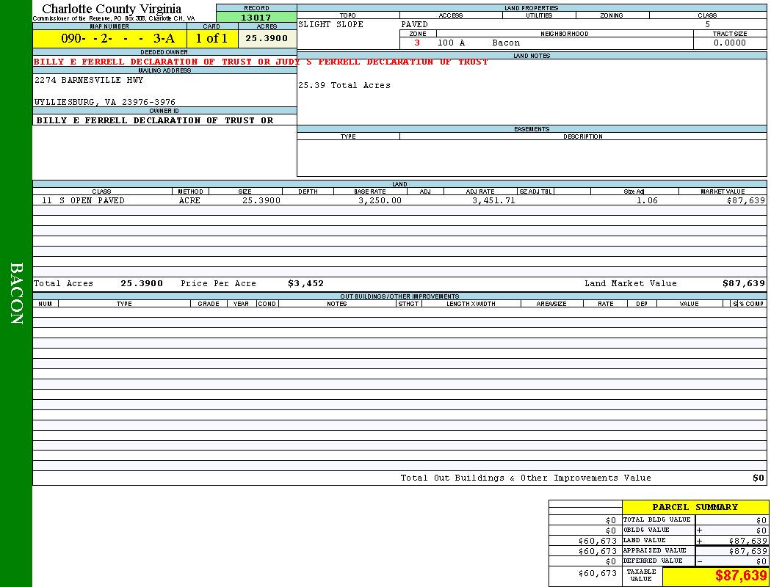
Task: Click the adjusted rate value 3,451.71
Action: click(x=493, y=200)
